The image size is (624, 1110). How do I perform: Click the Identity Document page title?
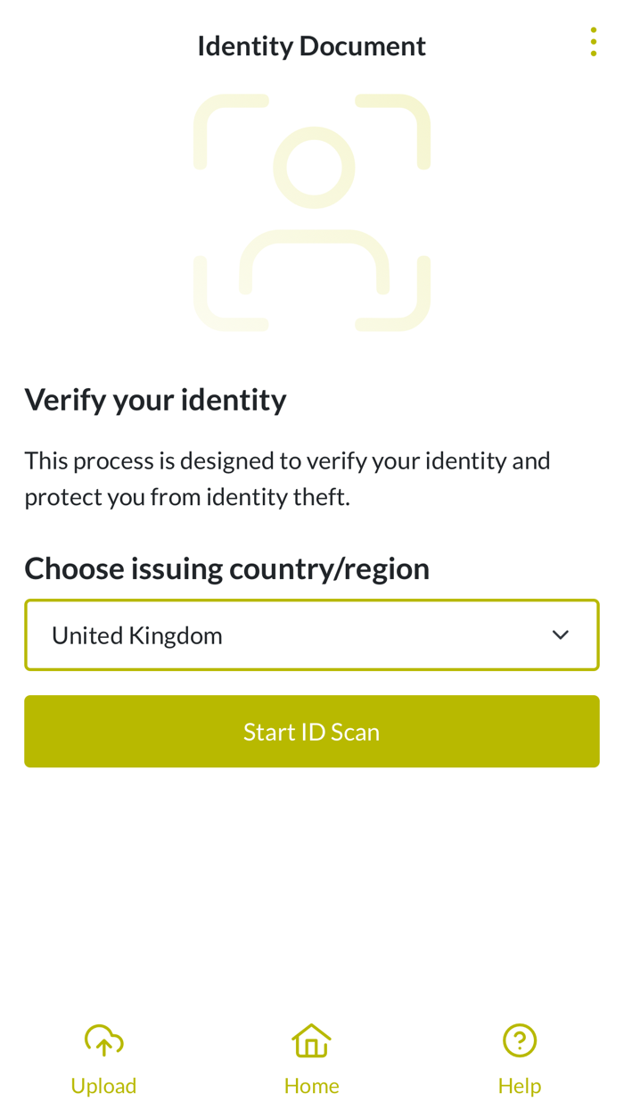point(312,46)
